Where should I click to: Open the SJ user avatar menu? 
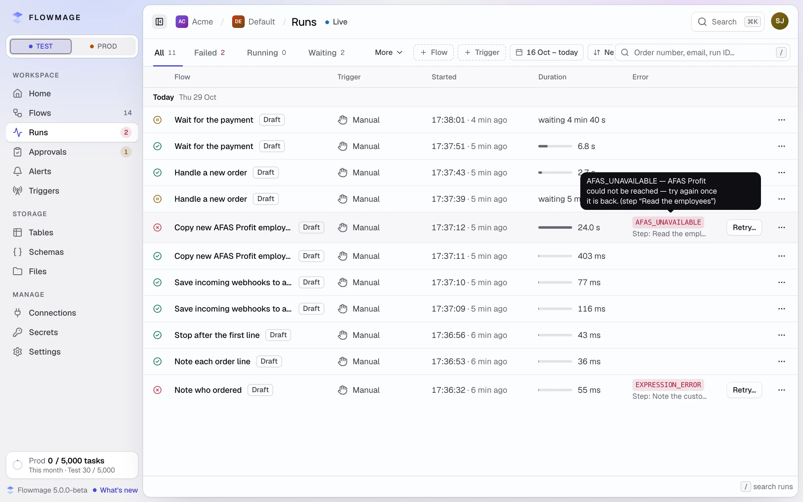[x=779, y=21]
